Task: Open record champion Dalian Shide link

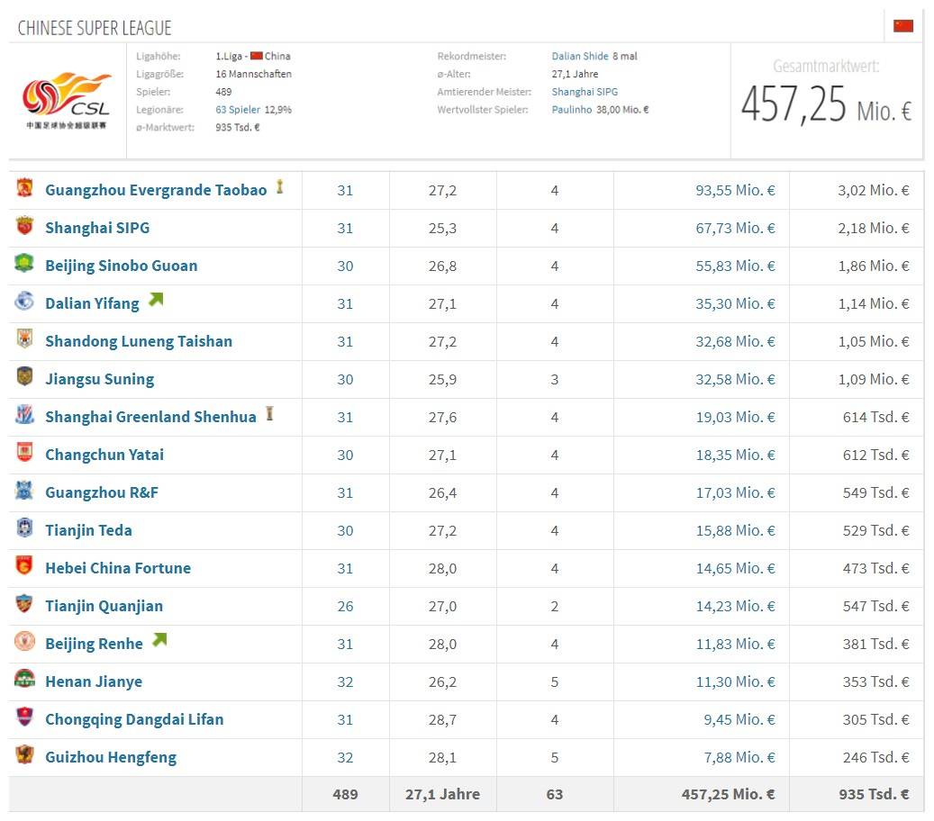Action: click(580, 56)
